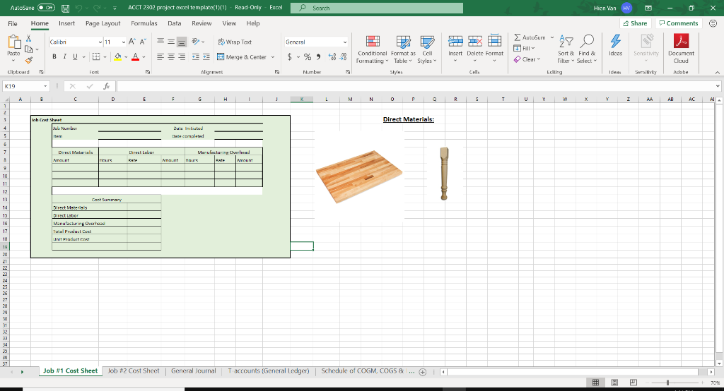Screen dimensions: 724x391
Task: Open Job #2 Cost Sheet tab
Action: 134,371
